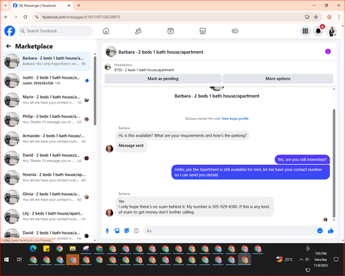Open the emoji picker in message box
The height and width of the screenshot is (276, 345).
(x=319, y=230)
